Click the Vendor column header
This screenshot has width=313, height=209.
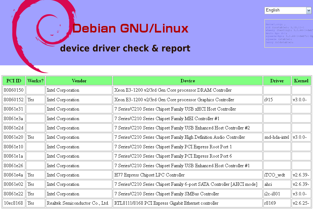79,81
